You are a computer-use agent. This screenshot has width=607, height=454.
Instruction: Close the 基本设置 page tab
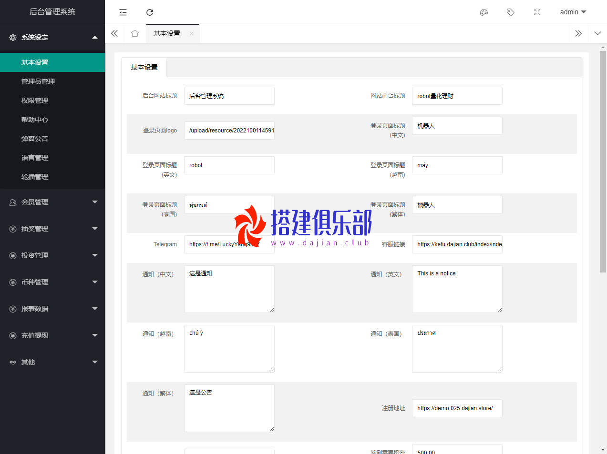pos(192,33)
